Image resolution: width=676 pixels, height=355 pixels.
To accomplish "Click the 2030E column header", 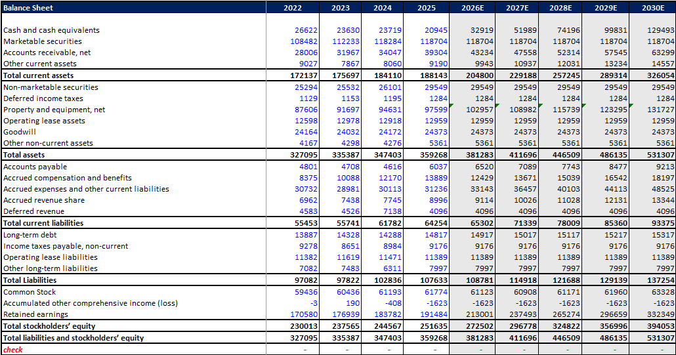I will click(653, 8).
